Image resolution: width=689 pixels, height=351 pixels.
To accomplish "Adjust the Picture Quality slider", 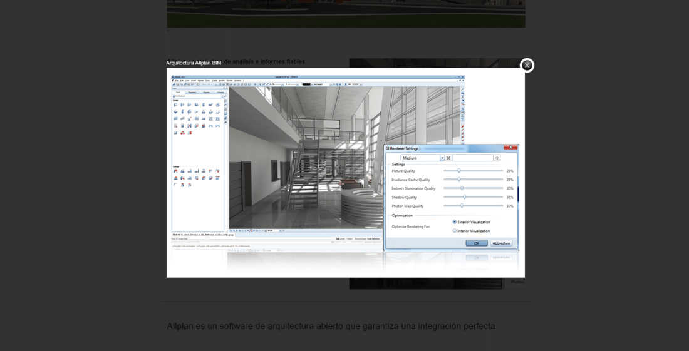I will [x=474, y=171].
